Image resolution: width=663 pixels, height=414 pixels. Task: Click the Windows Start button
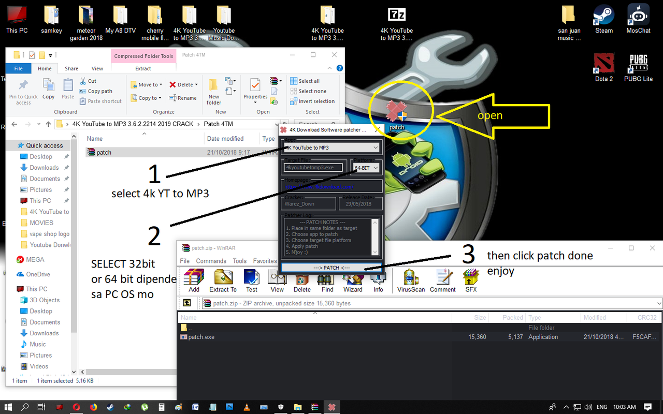coord(9,407)
